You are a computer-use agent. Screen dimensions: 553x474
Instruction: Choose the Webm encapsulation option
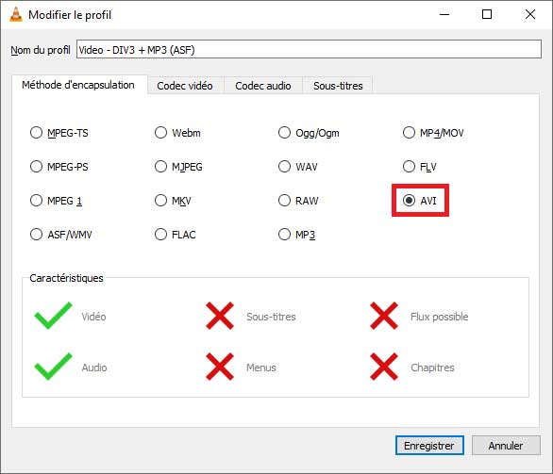click(160, 133)
